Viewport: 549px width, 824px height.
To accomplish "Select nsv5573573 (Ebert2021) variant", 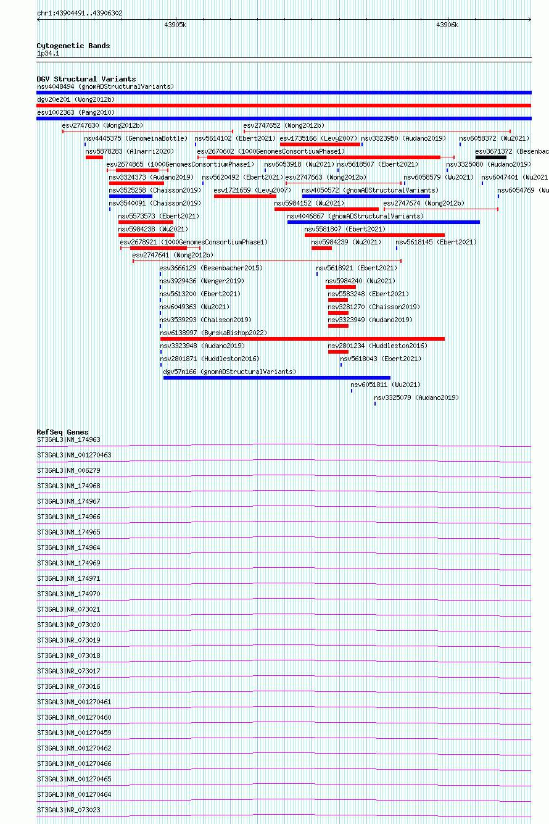I will pos(159,216).
